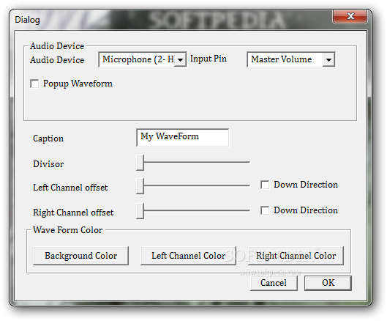Click the Divisor label
Viewport: 387px width, 321px height.
click(x=48, y=164)
